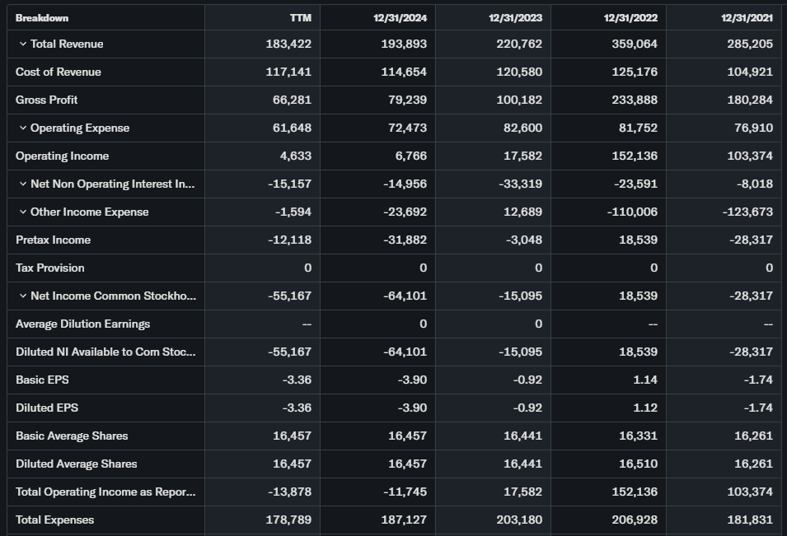Viewport: 787px width, 536px height.
Task: Expand Net Non Operating Interest row chevron
Action: point(22,184)
